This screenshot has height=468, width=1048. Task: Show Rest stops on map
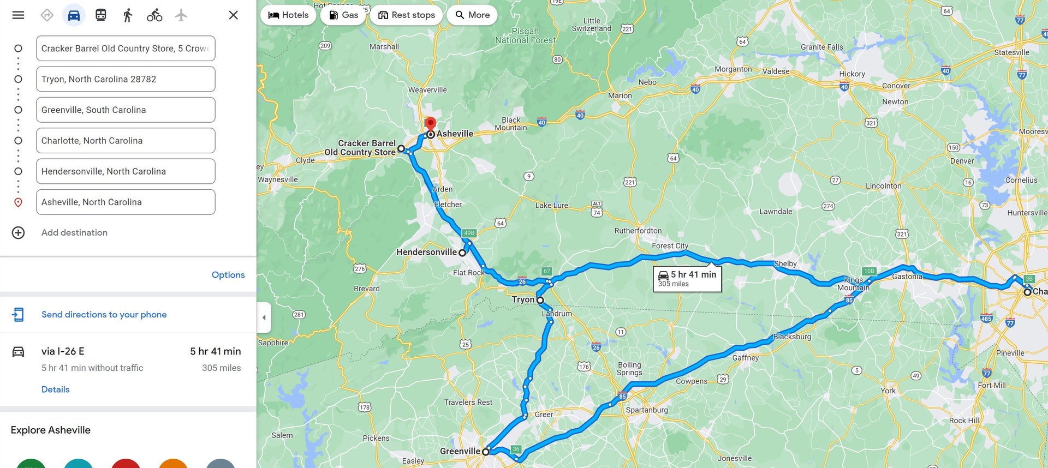(407, 15)
